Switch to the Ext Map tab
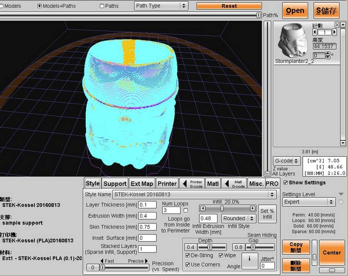Screen dimensions: 348x276 [x=142, y=184]
